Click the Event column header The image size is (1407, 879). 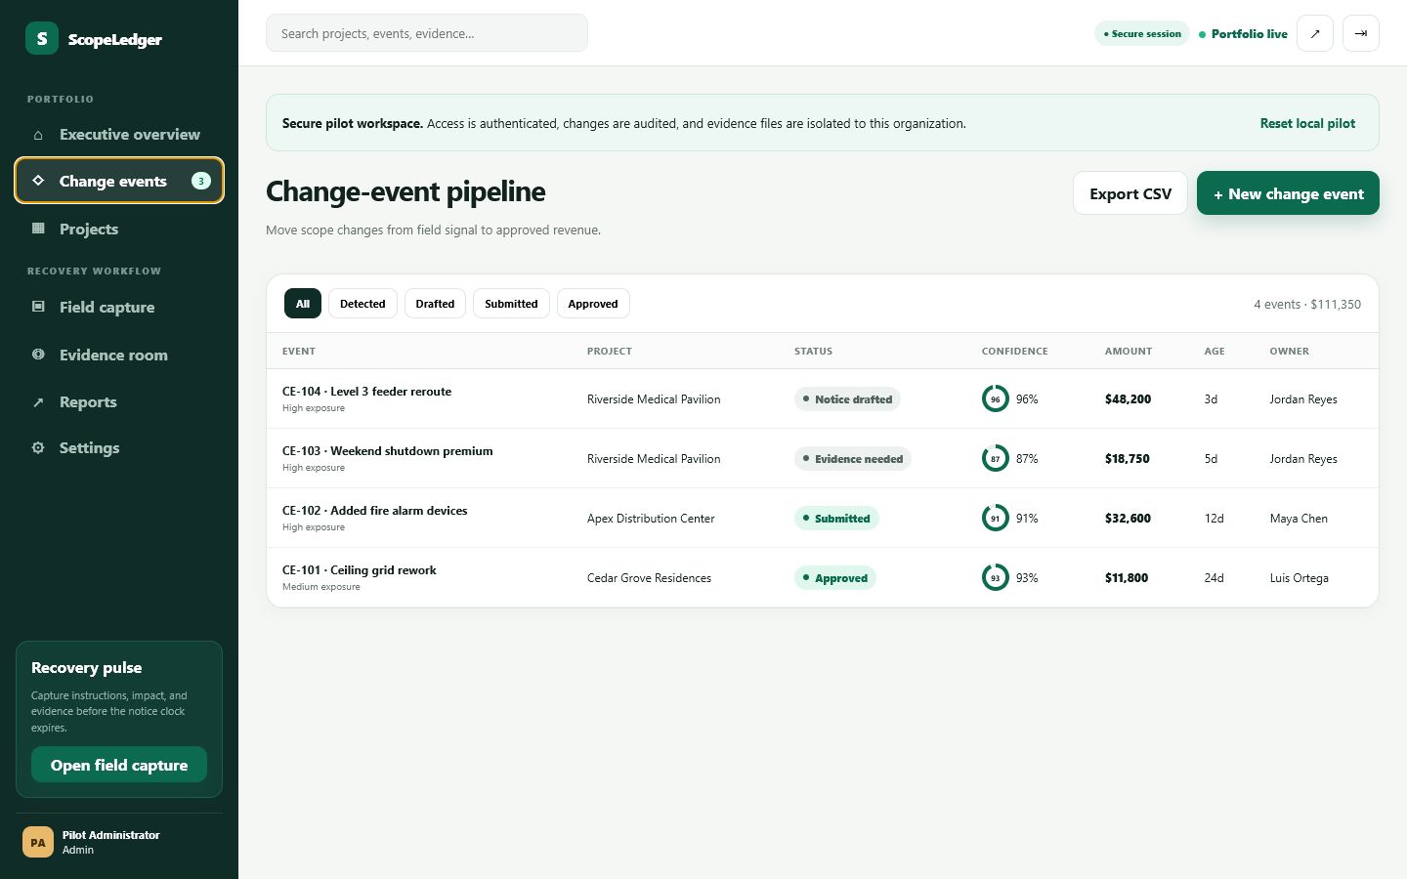[x=299, y=351]
